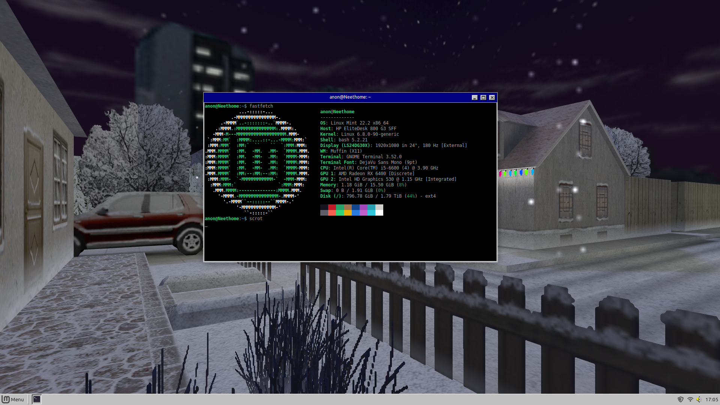Click the yellow speaker volume icon

pos(699,399)
